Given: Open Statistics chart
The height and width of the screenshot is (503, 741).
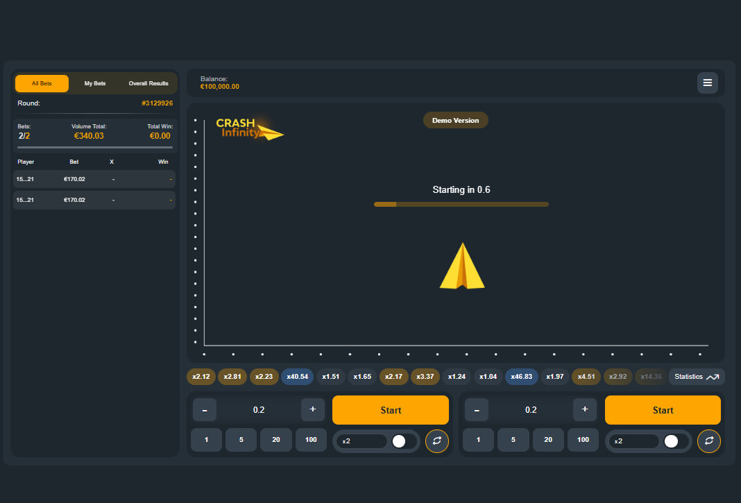Looking at the screenshot, I should click(x=697, y=377).
